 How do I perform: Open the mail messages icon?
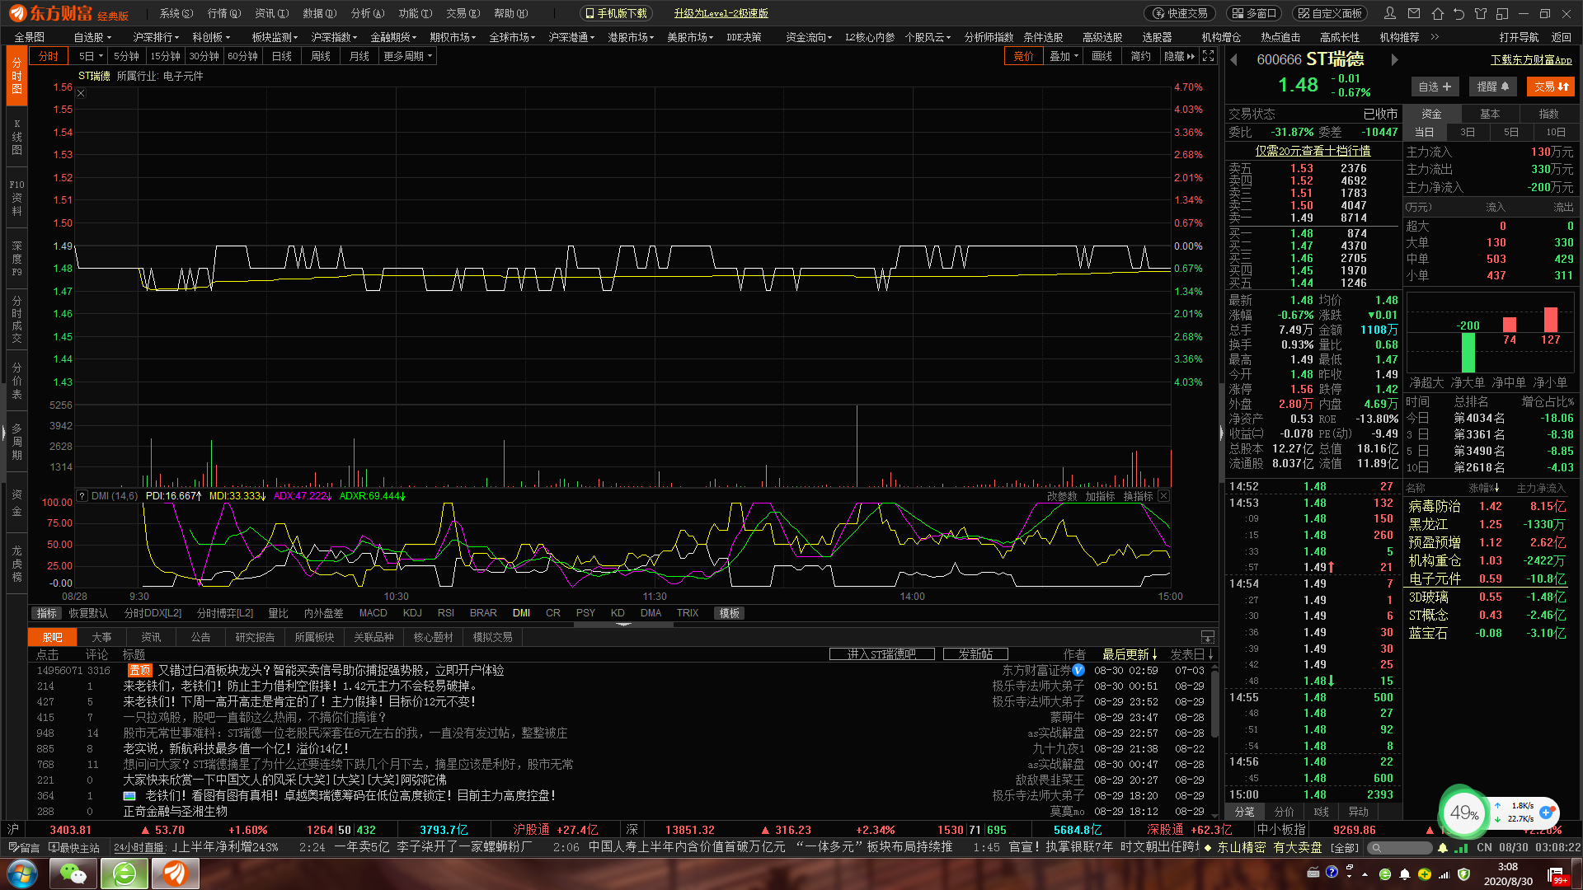click(1414, 13)
